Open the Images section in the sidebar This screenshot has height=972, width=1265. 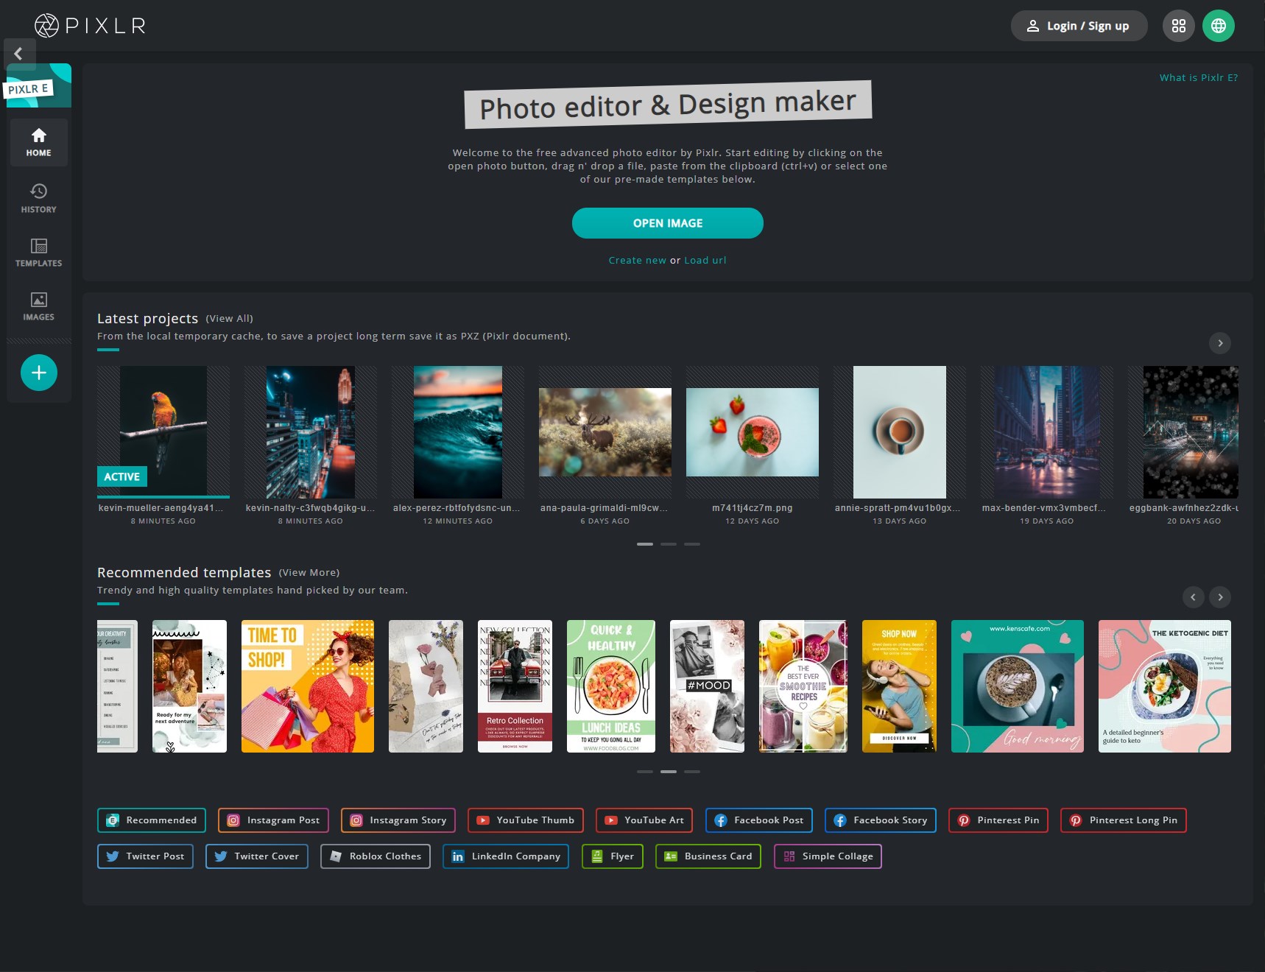coord(38,306)
